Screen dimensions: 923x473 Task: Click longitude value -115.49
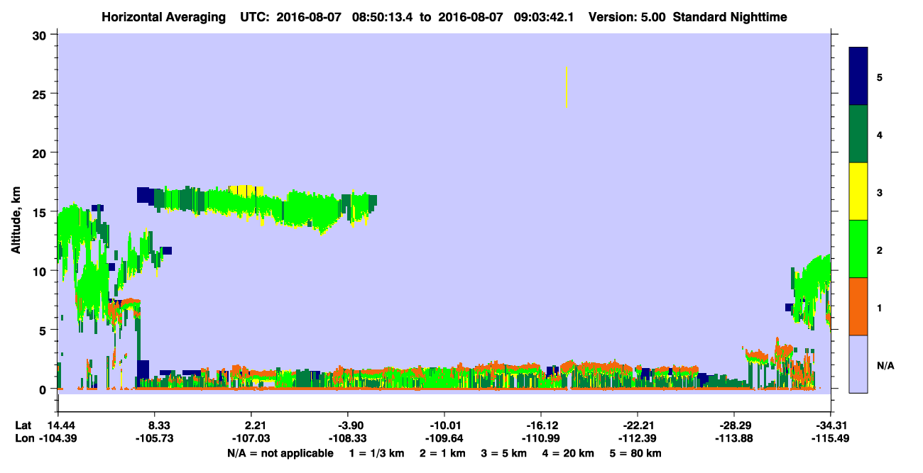tap(831, 439)
